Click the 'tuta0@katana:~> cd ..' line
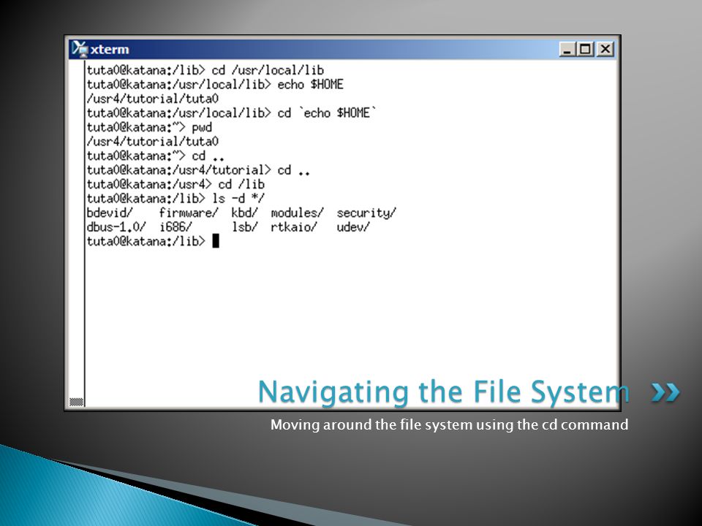 (155, 156)
